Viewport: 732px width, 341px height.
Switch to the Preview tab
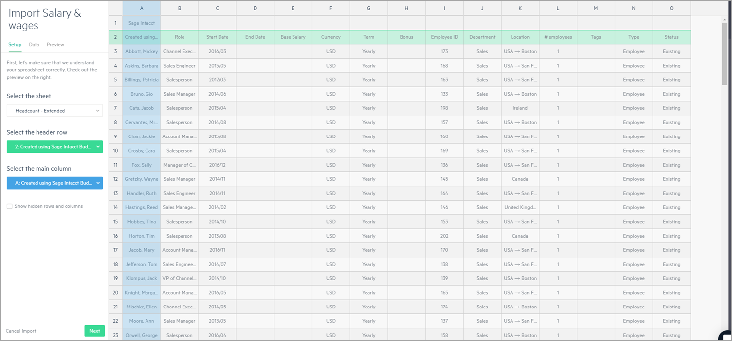tap(55, 45)
